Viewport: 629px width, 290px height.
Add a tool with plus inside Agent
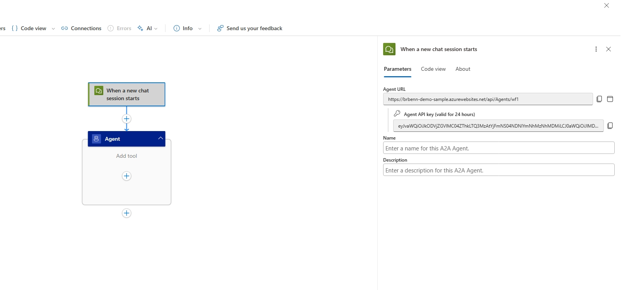click(126, 176)
